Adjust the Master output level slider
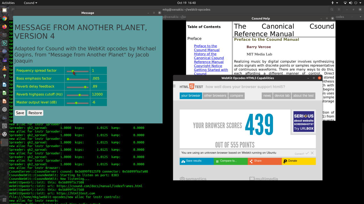364x204 pixels. pos(77,103)
